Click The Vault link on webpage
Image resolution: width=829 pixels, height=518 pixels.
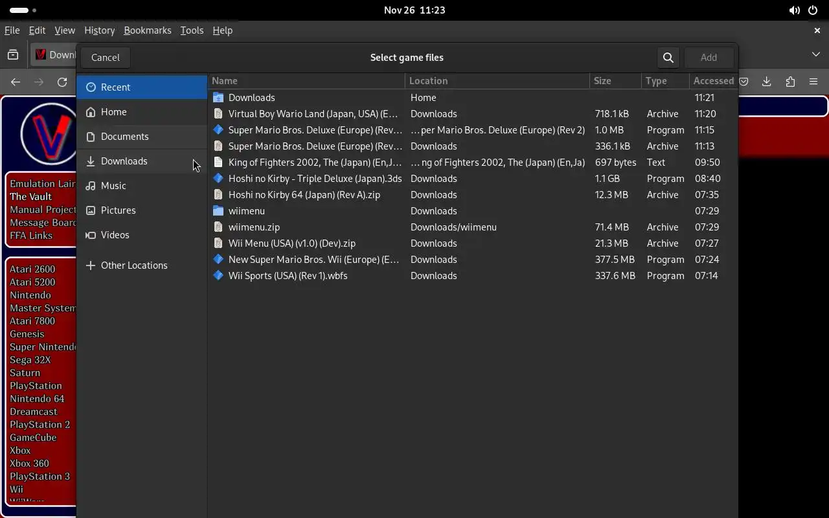[30, 197]
